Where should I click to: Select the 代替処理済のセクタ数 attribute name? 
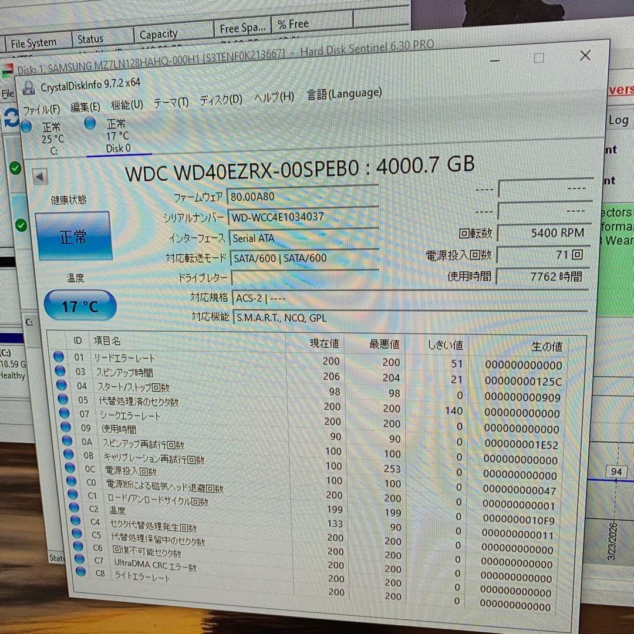(139, 402)
